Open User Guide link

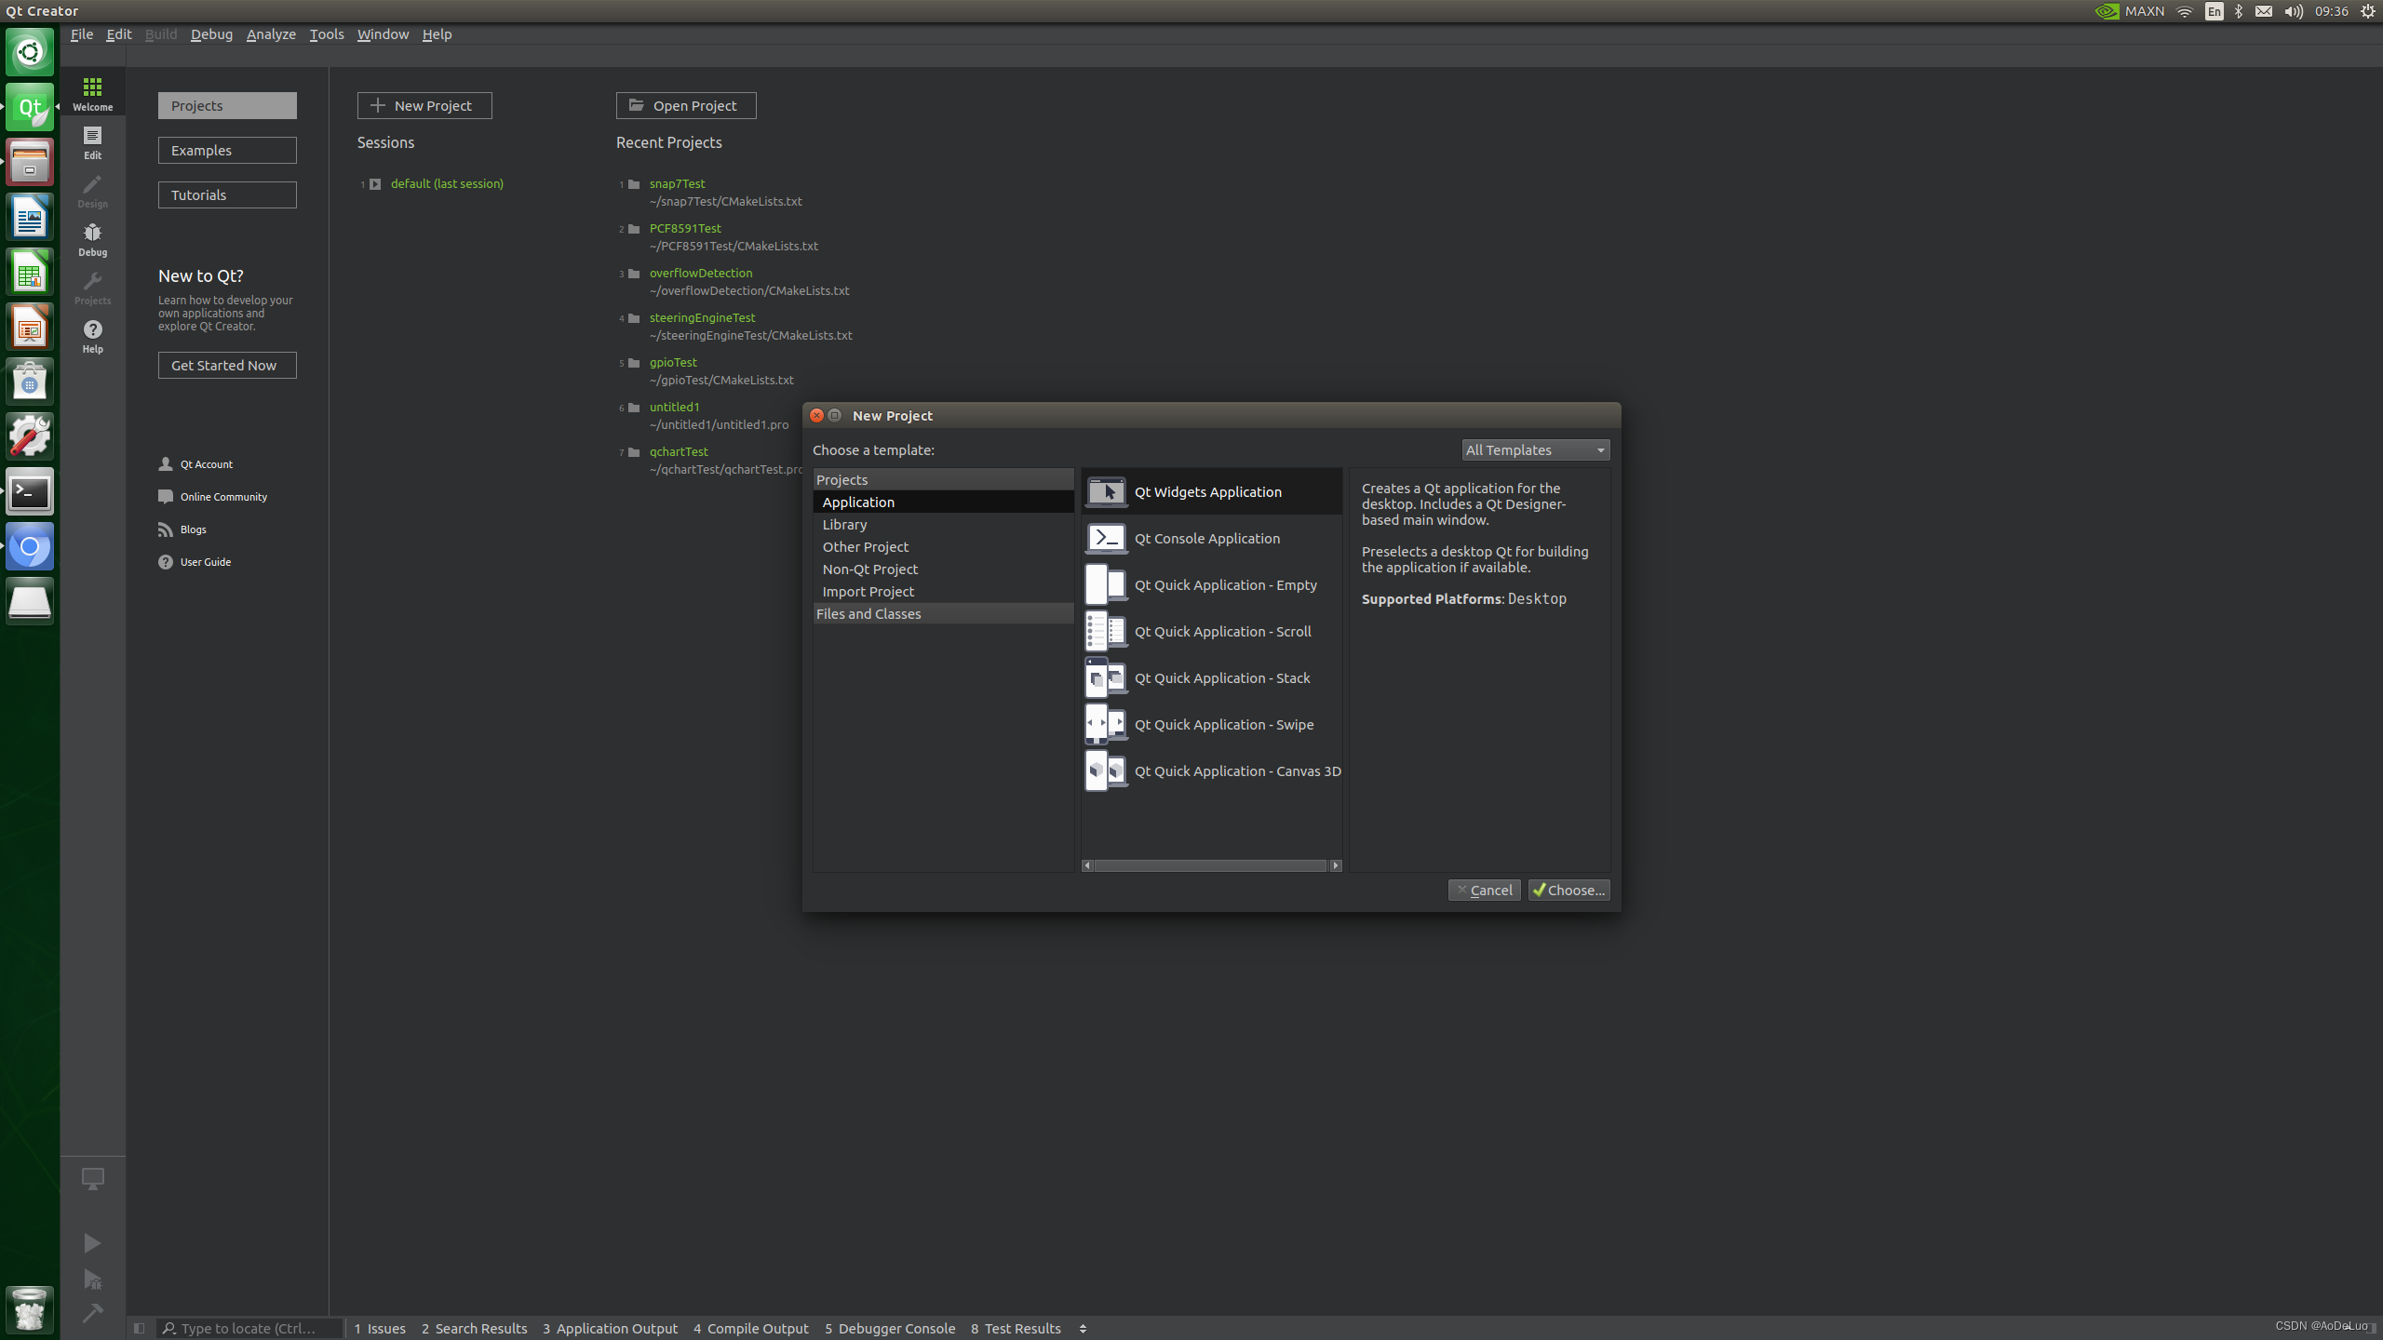[x=195, y=561]
